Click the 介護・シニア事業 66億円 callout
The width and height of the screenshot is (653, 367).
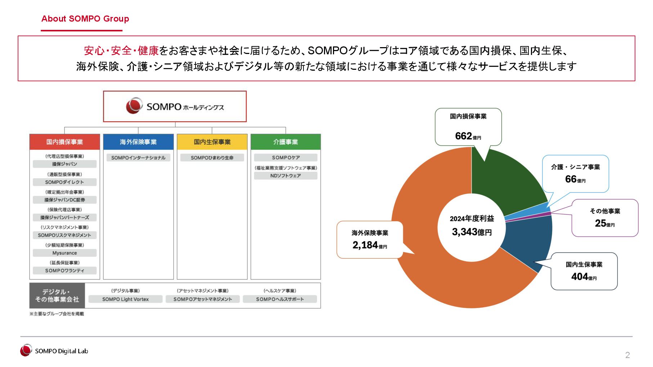[x=575, y=173]
